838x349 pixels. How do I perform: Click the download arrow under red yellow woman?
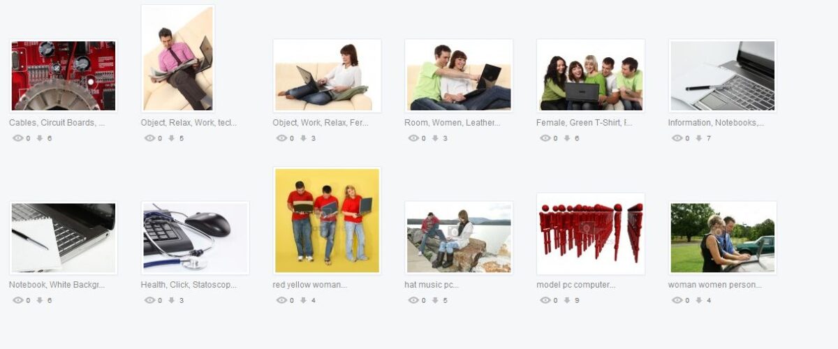(303, 300)
